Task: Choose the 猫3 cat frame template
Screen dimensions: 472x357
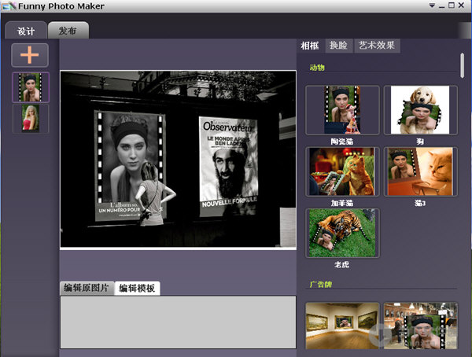Action: point(421,171)
